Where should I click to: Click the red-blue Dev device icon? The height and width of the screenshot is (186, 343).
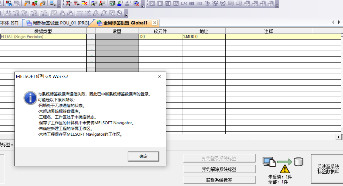tap(9, 3)
